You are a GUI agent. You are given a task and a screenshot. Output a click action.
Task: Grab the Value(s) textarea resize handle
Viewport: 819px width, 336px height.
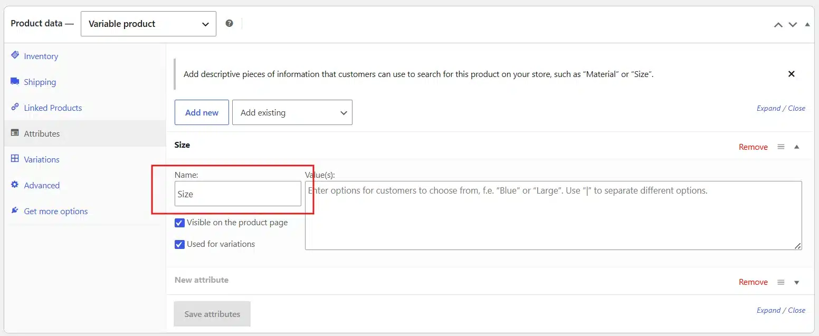(x=798, y=246)
